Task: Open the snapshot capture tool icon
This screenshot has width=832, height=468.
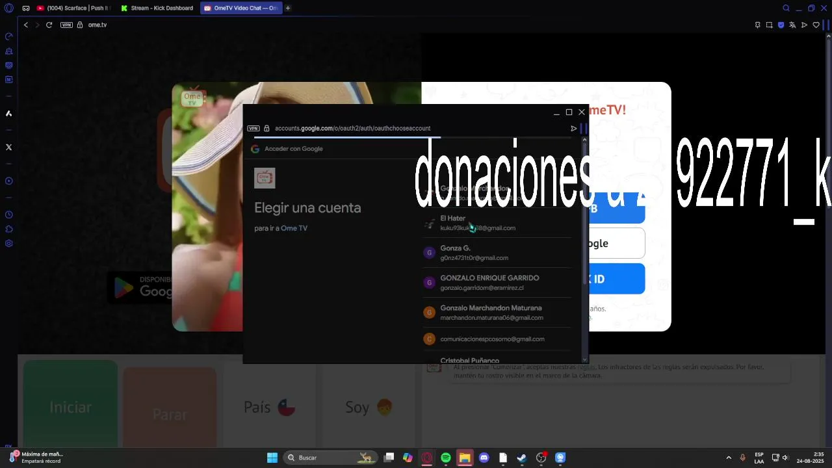Action: point(769,25)
